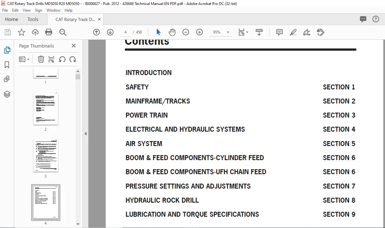The image size is (385, 228).
Task: Switch to the Tools tab
Action: 33,19
